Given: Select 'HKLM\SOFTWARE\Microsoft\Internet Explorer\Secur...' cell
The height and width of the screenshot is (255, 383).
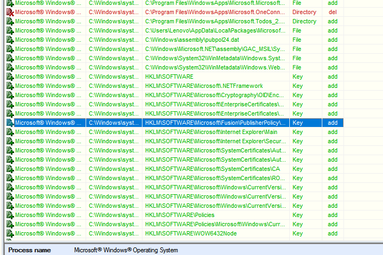Looking at the screenshot, I should [x=216, y=141].
